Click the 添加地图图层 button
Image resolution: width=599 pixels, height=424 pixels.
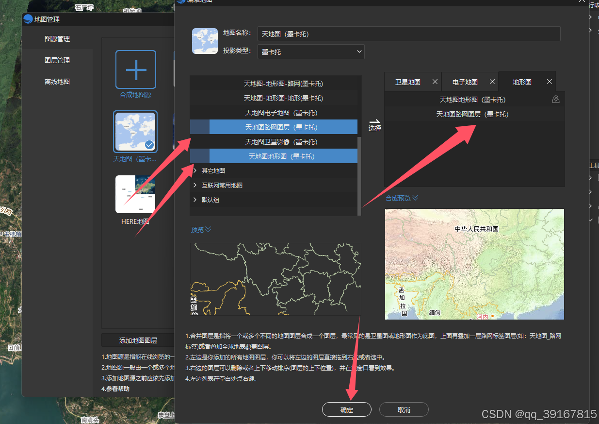[138, 340]
